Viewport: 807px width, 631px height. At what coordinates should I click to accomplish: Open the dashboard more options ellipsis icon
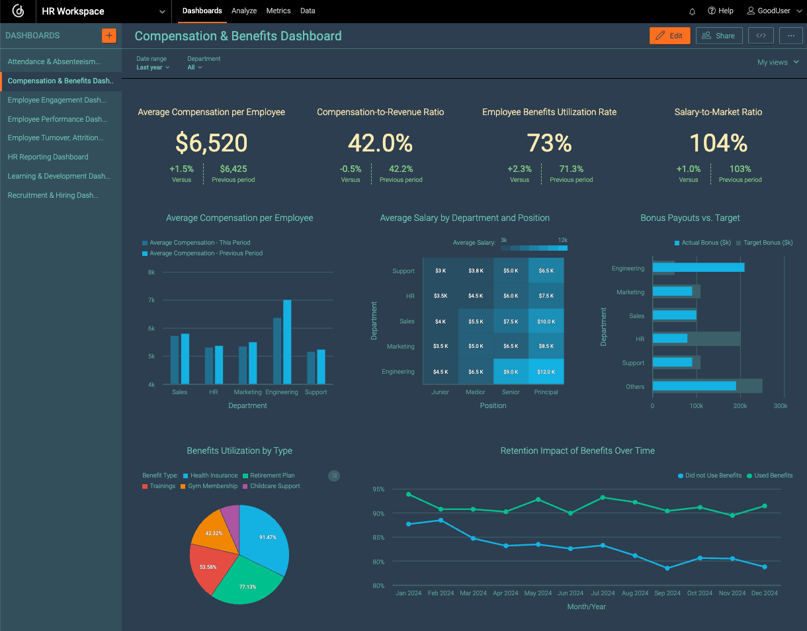(791, 35)
